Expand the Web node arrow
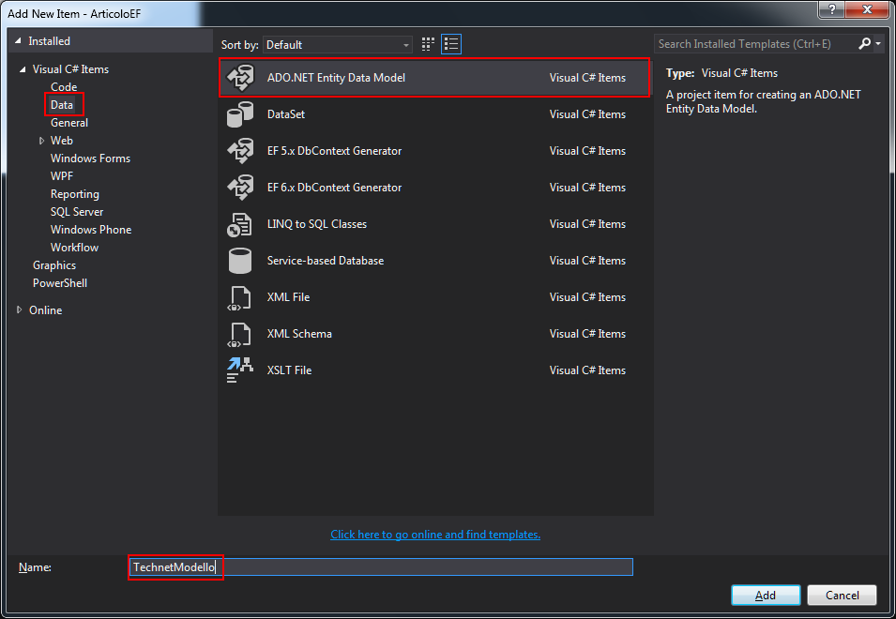 pyautogui.click(x=41, y=141)
